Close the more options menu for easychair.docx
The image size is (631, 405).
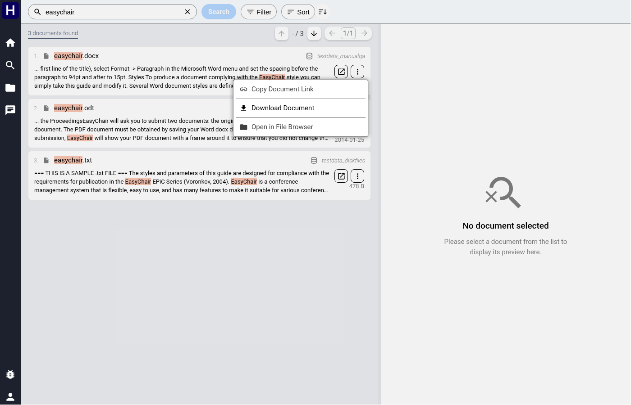click(x=357, y=72)
